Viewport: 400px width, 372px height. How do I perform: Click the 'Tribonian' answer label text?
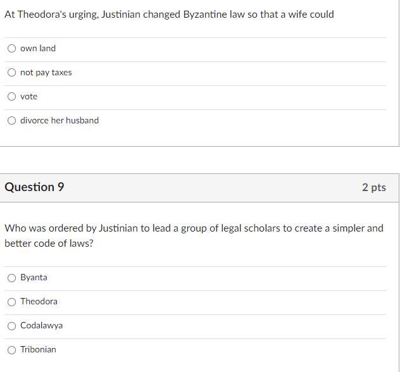[38, 349]
